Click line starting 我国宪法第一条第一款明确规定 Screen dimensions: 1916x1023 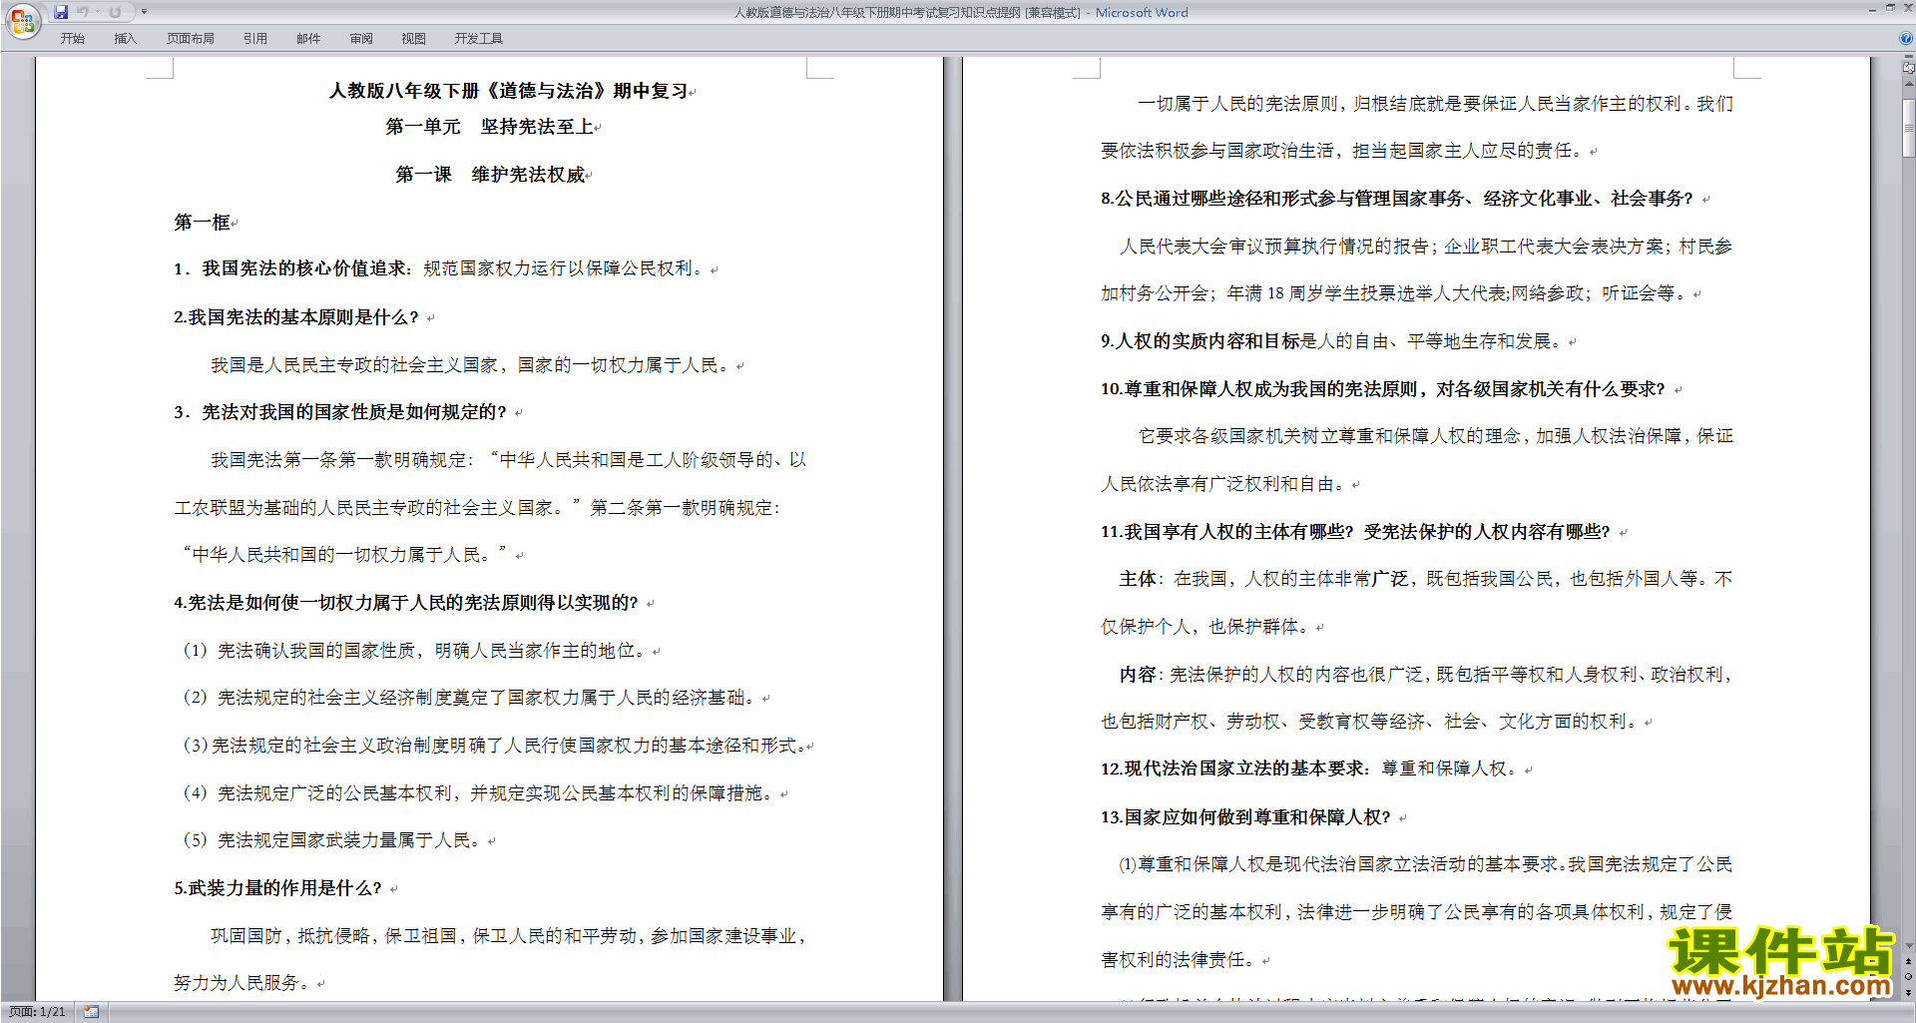pyautogui.click(x=508, y=460)
